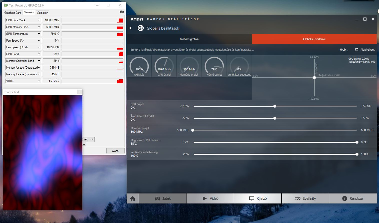Click the Alaphelyzet reset button
The image size is (379, 223).
click(x=365, y=50)
